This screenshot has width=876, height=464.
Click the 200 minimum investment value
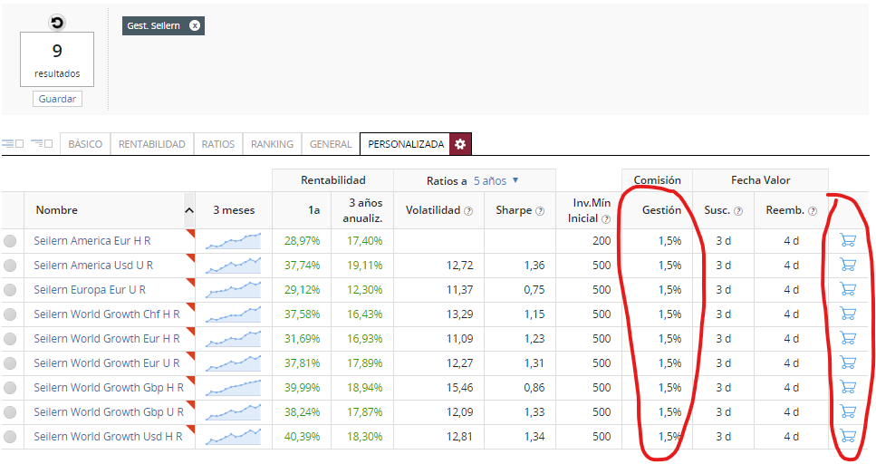tap(602, 241)
